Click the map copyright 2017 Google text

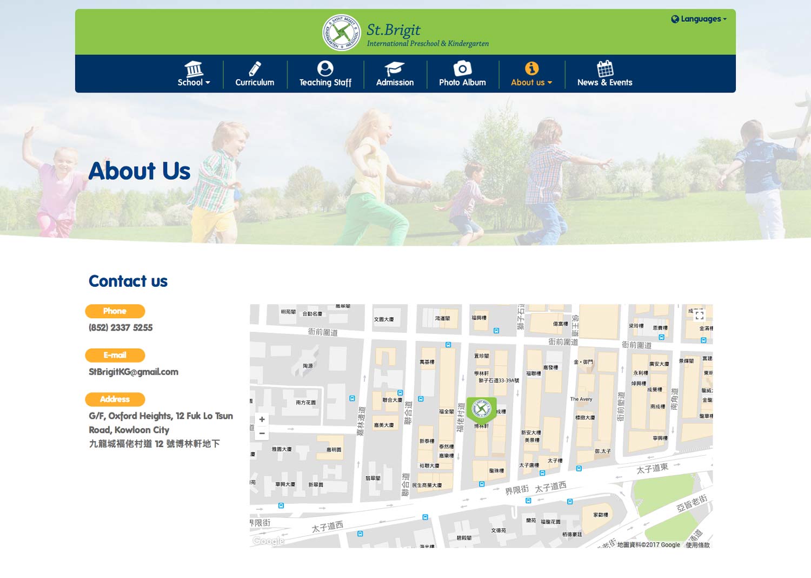click(x=648, y=545)
